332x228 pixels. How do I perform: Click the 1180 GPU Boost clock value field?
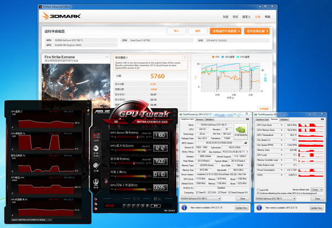point(160,135)
